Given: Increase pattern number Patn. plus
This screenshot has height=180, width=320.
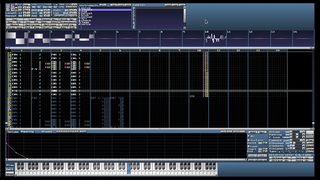Looking at the screenshot, I should pyautogui.click(x=71, y=10).
